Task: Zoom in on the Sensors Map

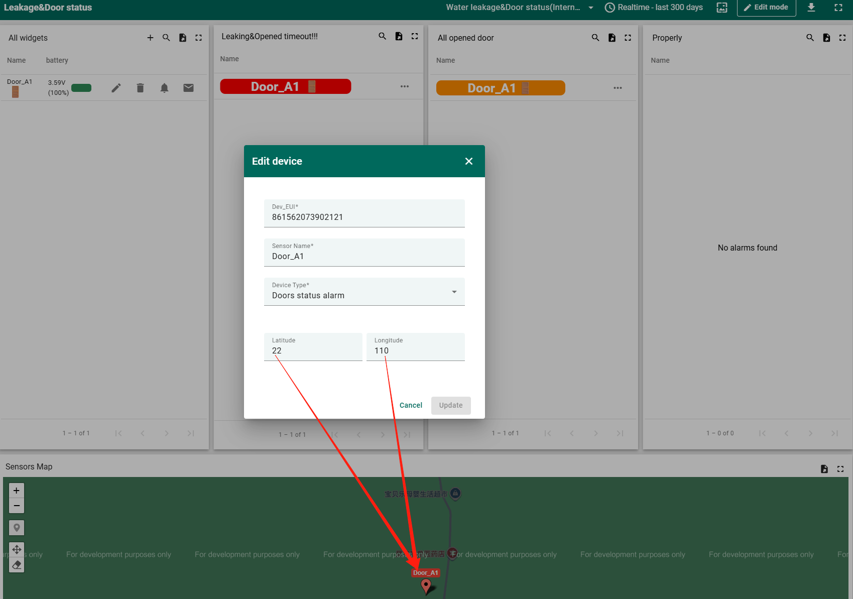Action: tap(17, 491)
